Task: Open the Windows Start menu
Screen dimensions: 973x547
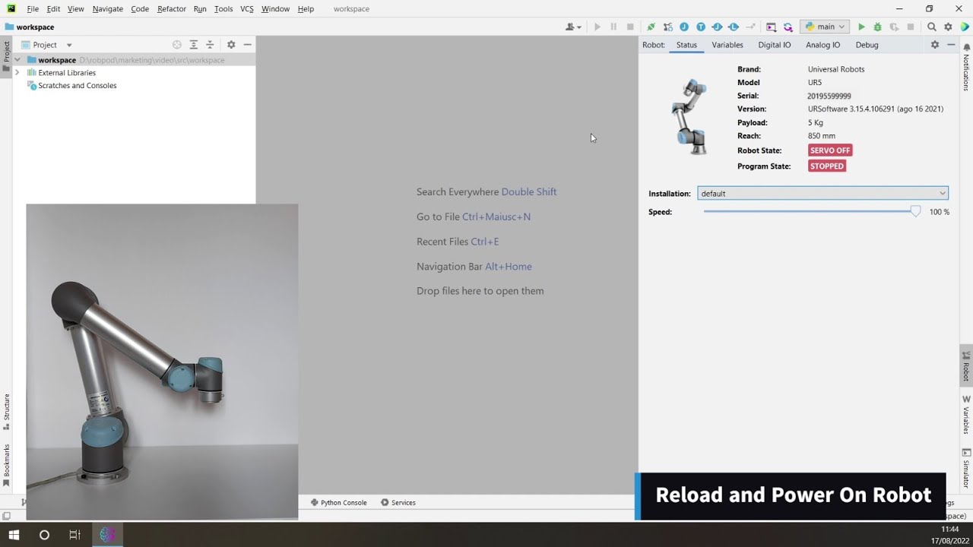Action: tap(14, 535)
